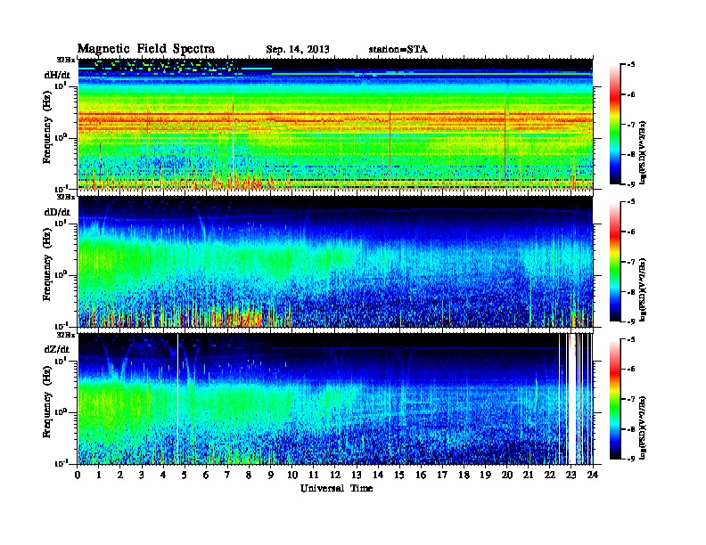The image size is (706, 545).
Task: Click hour tick label "20" on time axis
Action: pos(507,475)
